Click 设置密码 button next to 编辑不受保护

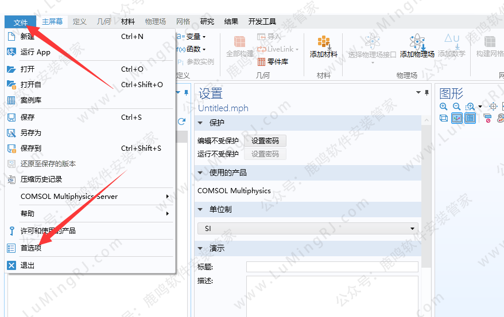point(265,140)
